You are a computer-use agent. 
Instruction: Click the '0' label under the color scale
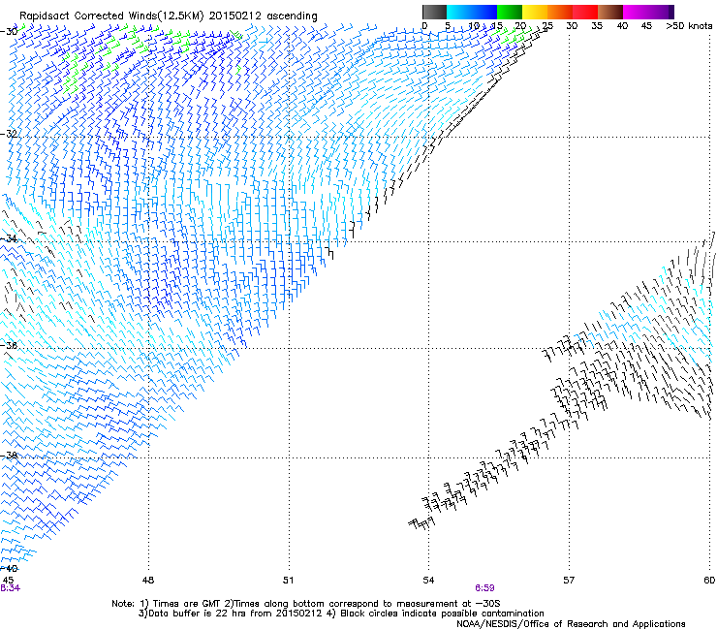point(424,26)
